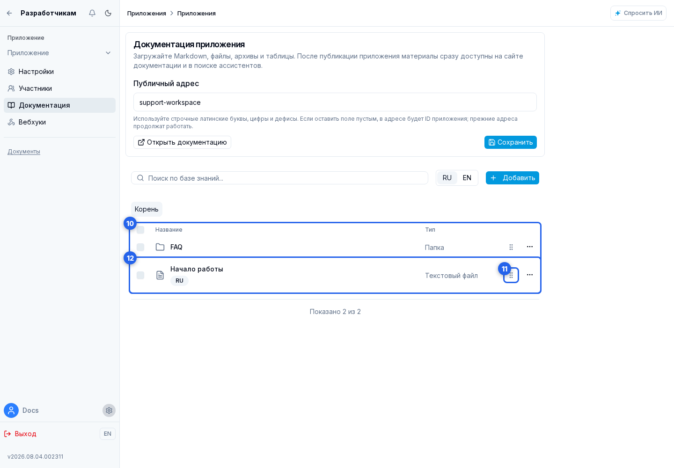Screen dimensions: 674x468
Task: Click the Документы link in sidebar
Action: [x=24, y=152]
